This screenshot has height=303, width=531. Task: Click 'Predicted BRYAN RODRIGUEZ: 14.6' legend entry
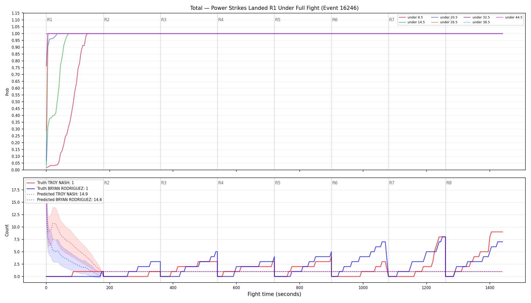point(64,200)
